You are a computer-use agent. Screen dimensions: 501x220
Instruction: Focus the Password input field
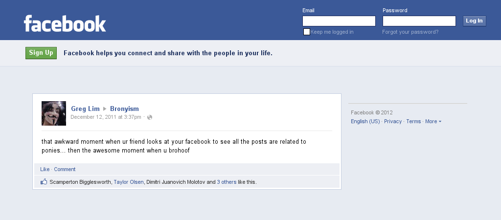419,21
